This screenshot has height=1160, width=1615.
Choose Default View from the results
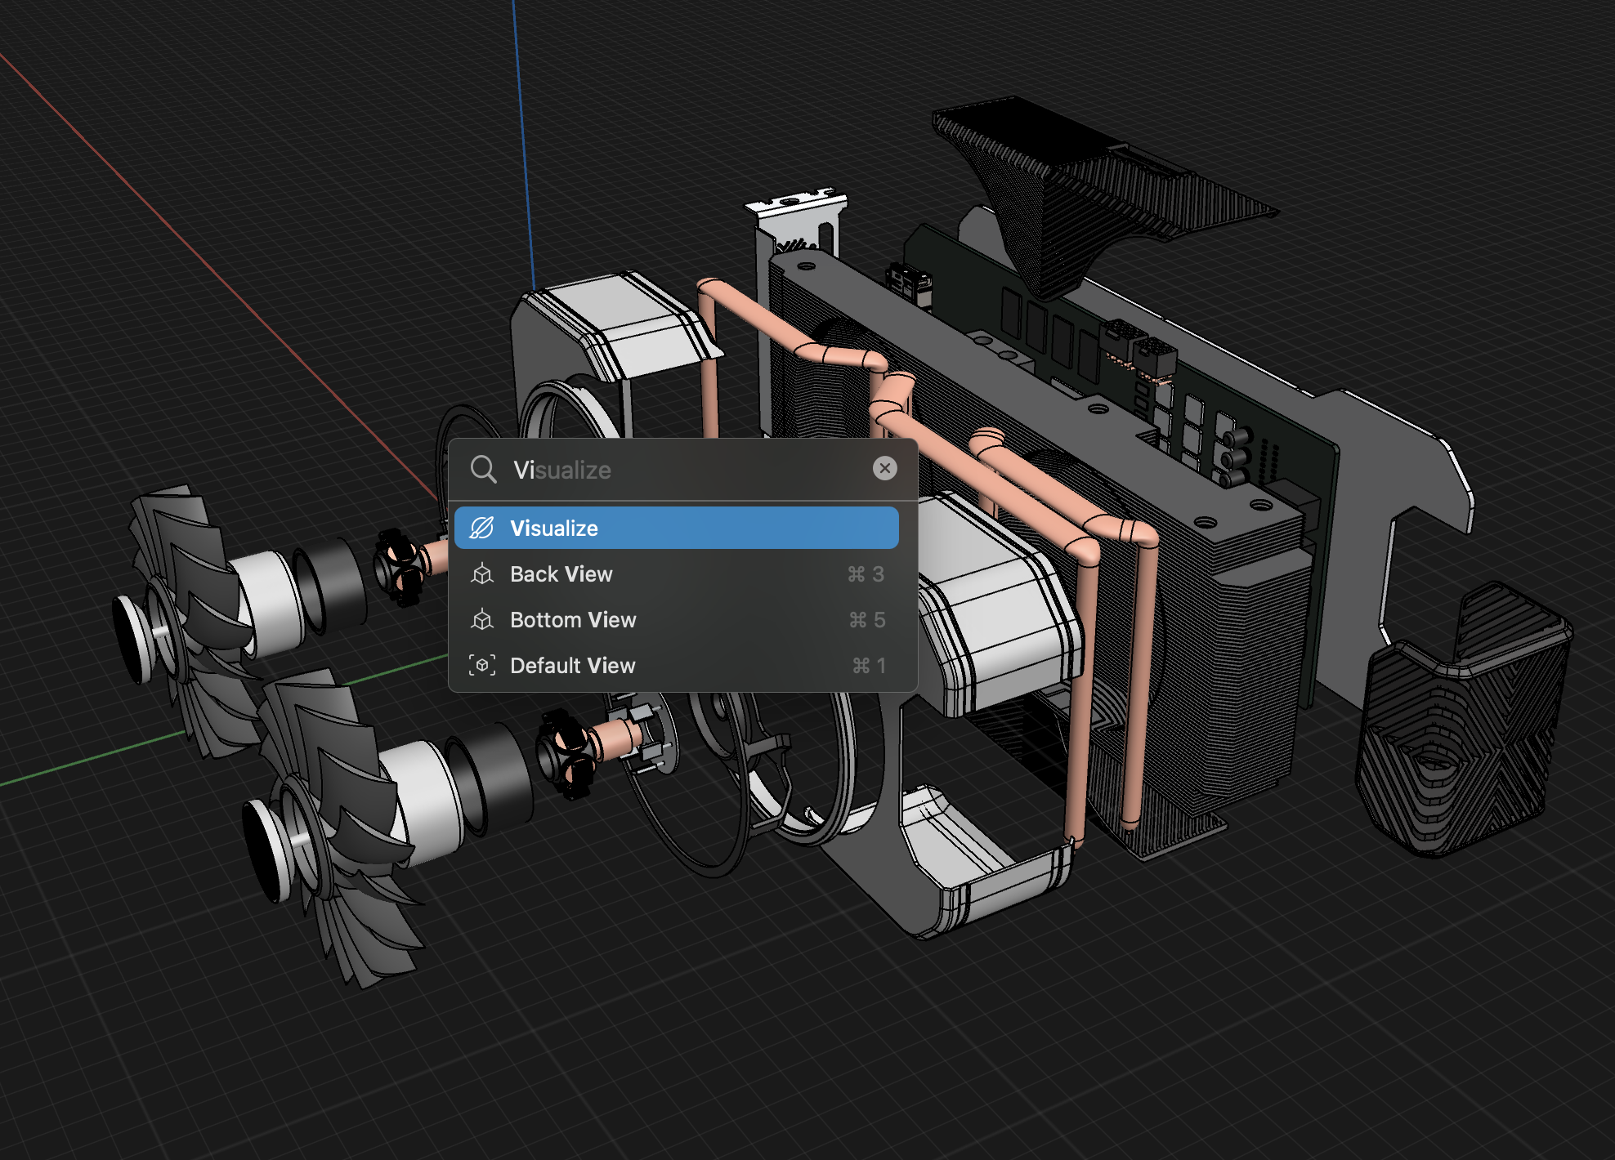coord(676,666)
